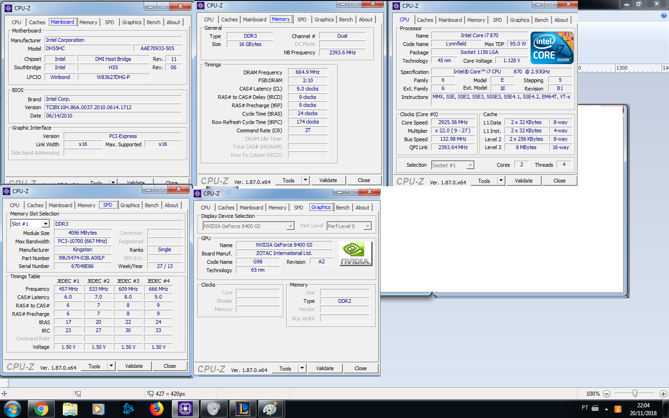Click Close button in the SPD window
The image size is (669, 418).
click(170, 366)
